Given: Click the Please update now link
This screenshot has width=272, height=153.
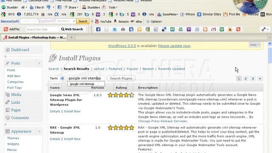Looking at the screenshot, I should [x=174, y=46].
